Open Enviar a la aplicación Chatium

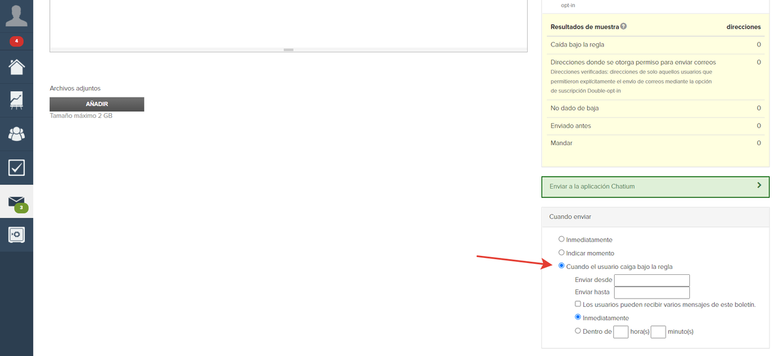655,187
